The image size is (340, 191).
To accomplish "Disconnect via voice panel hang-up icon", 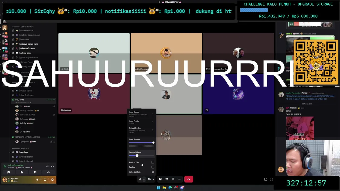I will click(x=52, y=166).
